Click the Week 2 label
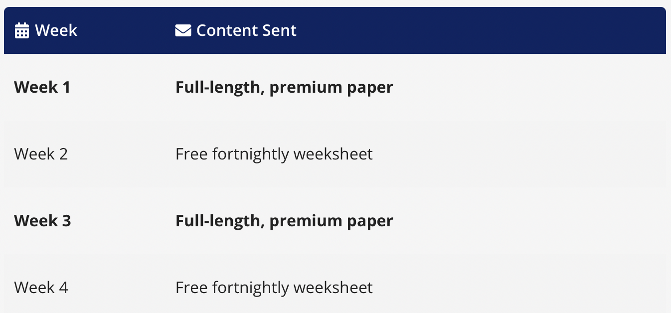 [x=41, y=154]
